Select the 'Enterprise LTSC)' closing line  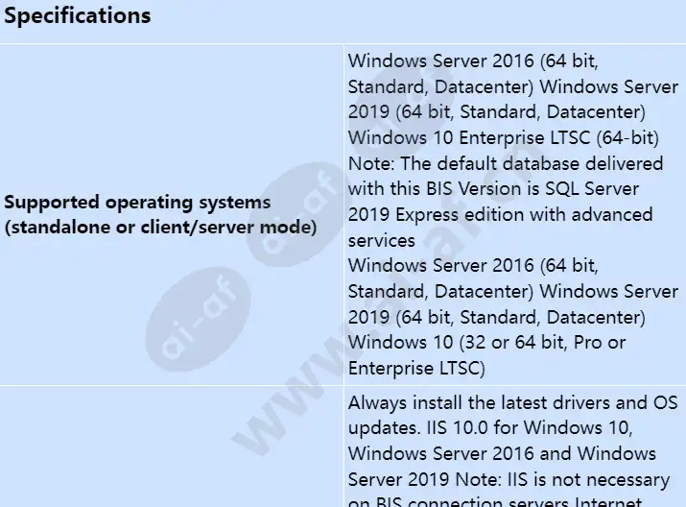coord(416,368)
